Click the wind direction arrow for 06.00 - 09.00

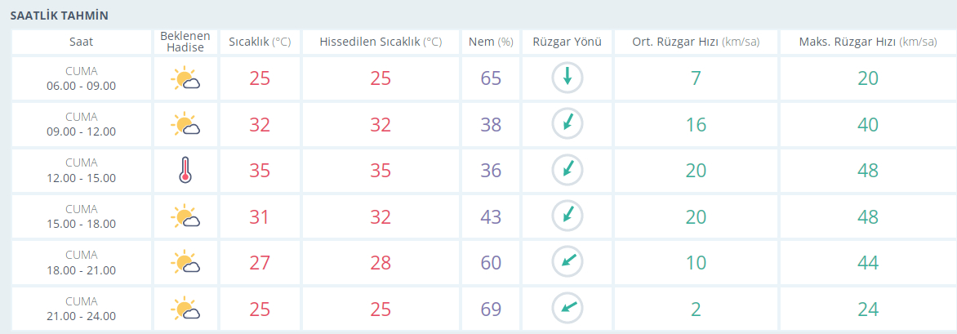(567, 78)
